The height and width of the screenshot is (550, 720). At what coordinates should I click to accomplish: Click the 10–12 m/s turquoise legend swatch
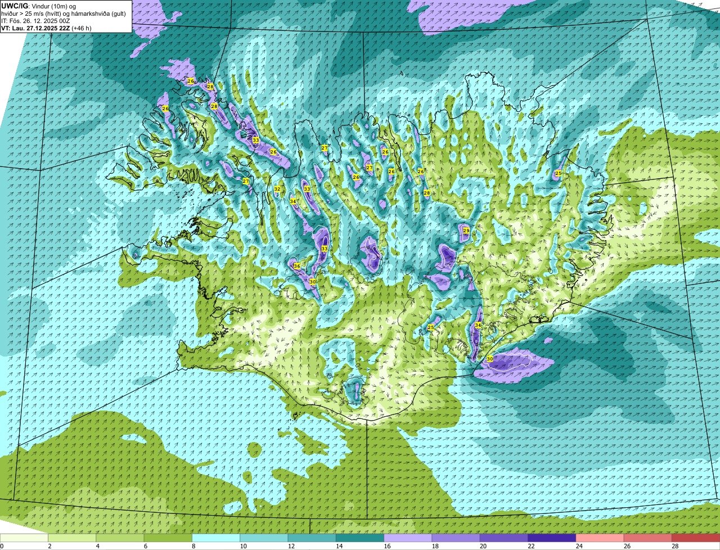[264, 538]
